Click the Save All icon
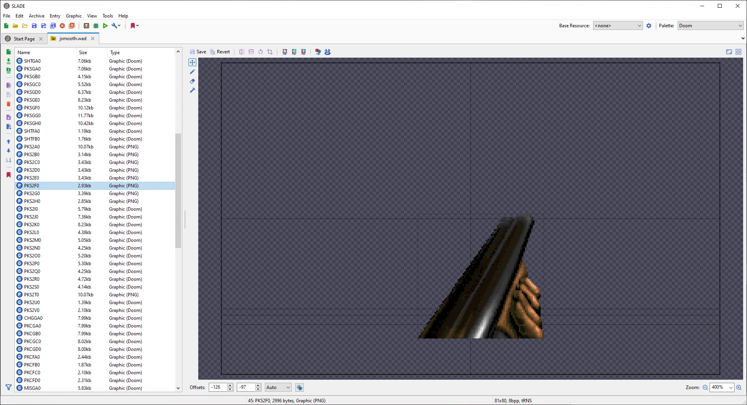Image resolution: width=747 pixels, height=405 pixels. (x=53, y=26)
